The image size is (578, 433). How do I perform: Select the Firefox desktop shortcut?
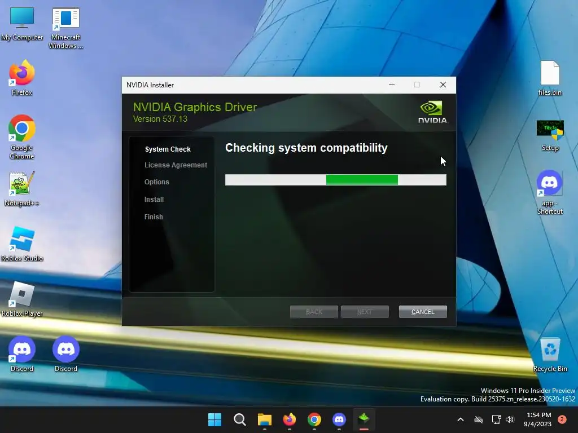click(x=22, y=78)
